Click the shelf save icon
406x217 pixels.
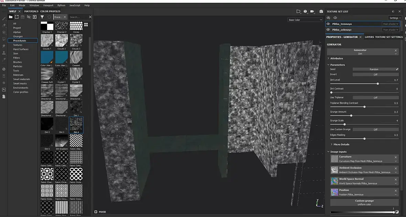click(22, 17)
